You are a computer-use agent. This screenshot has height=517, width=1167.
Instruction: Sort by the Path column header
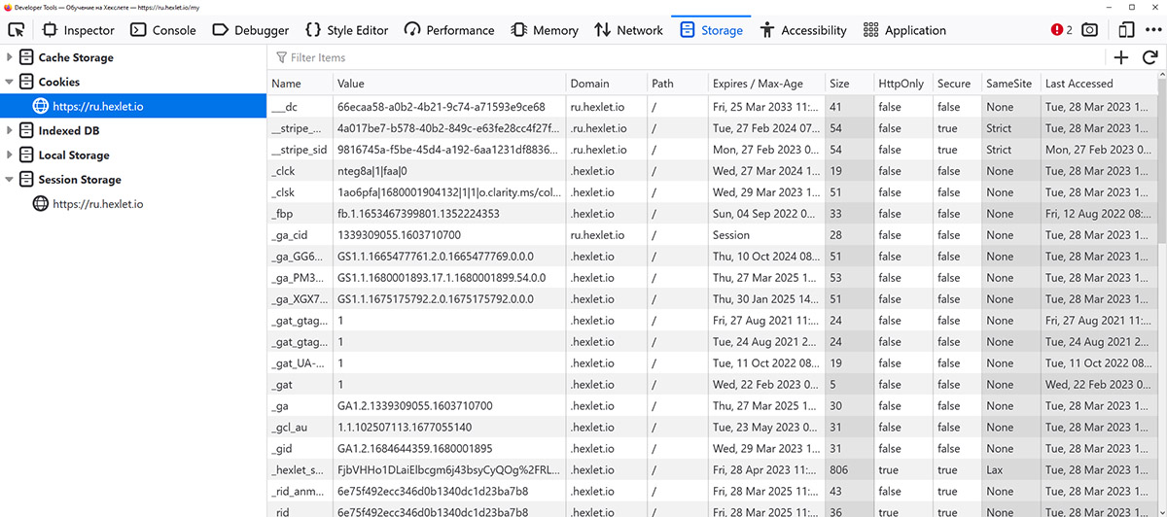[677, 84]
